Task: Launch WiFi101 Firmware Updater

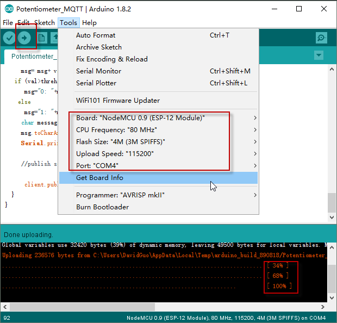Action: coord(158,101)
